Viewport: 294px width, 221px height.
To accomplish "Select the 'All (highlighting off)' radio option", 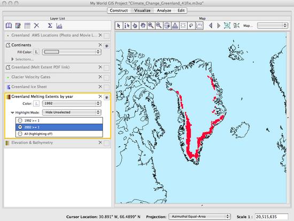I will click(20, 134).
